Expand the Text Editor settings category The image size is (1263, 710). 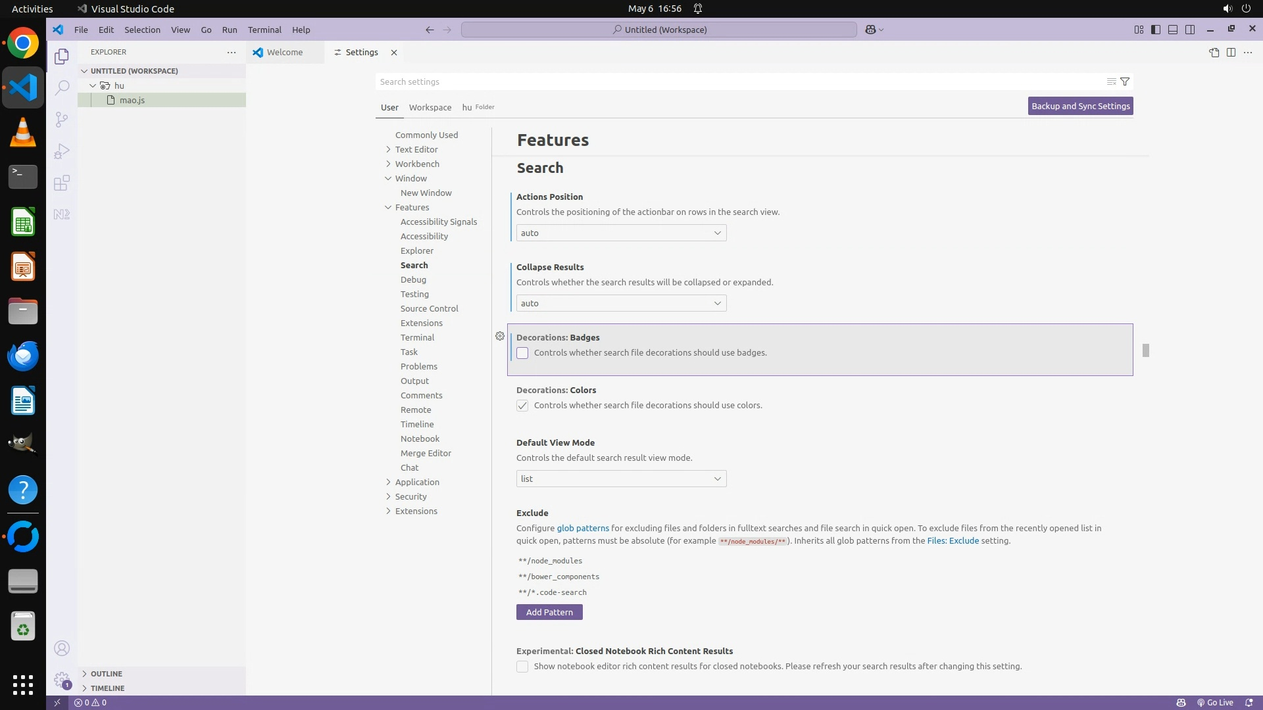tap(416, 149)
